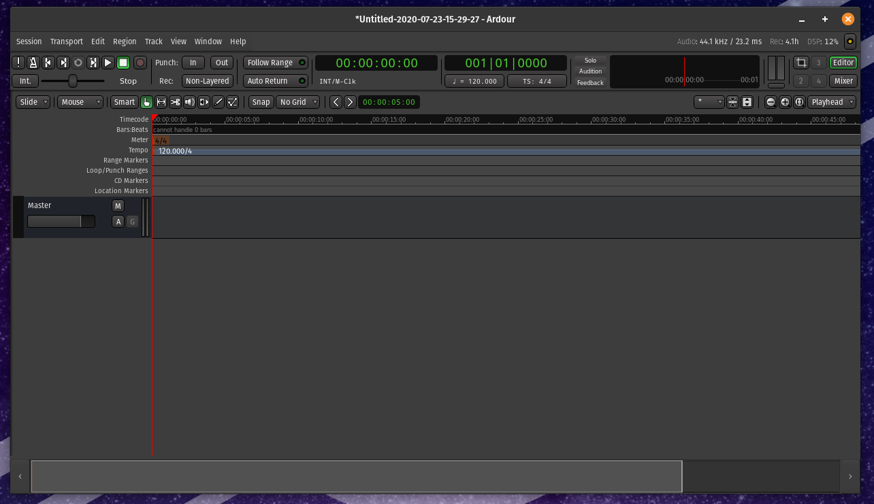Mute the Master track with M
Image resolution: width=874 pixels, height=504 pixels.
tap(118, 206)
